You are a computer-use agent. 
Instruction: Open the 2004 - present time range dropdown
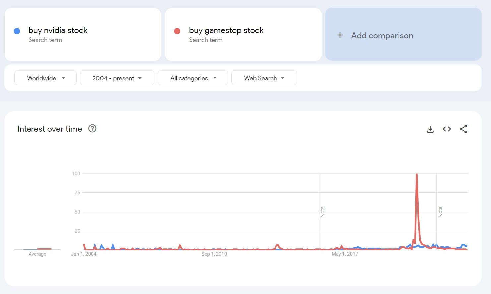click(x=117, y=78)
